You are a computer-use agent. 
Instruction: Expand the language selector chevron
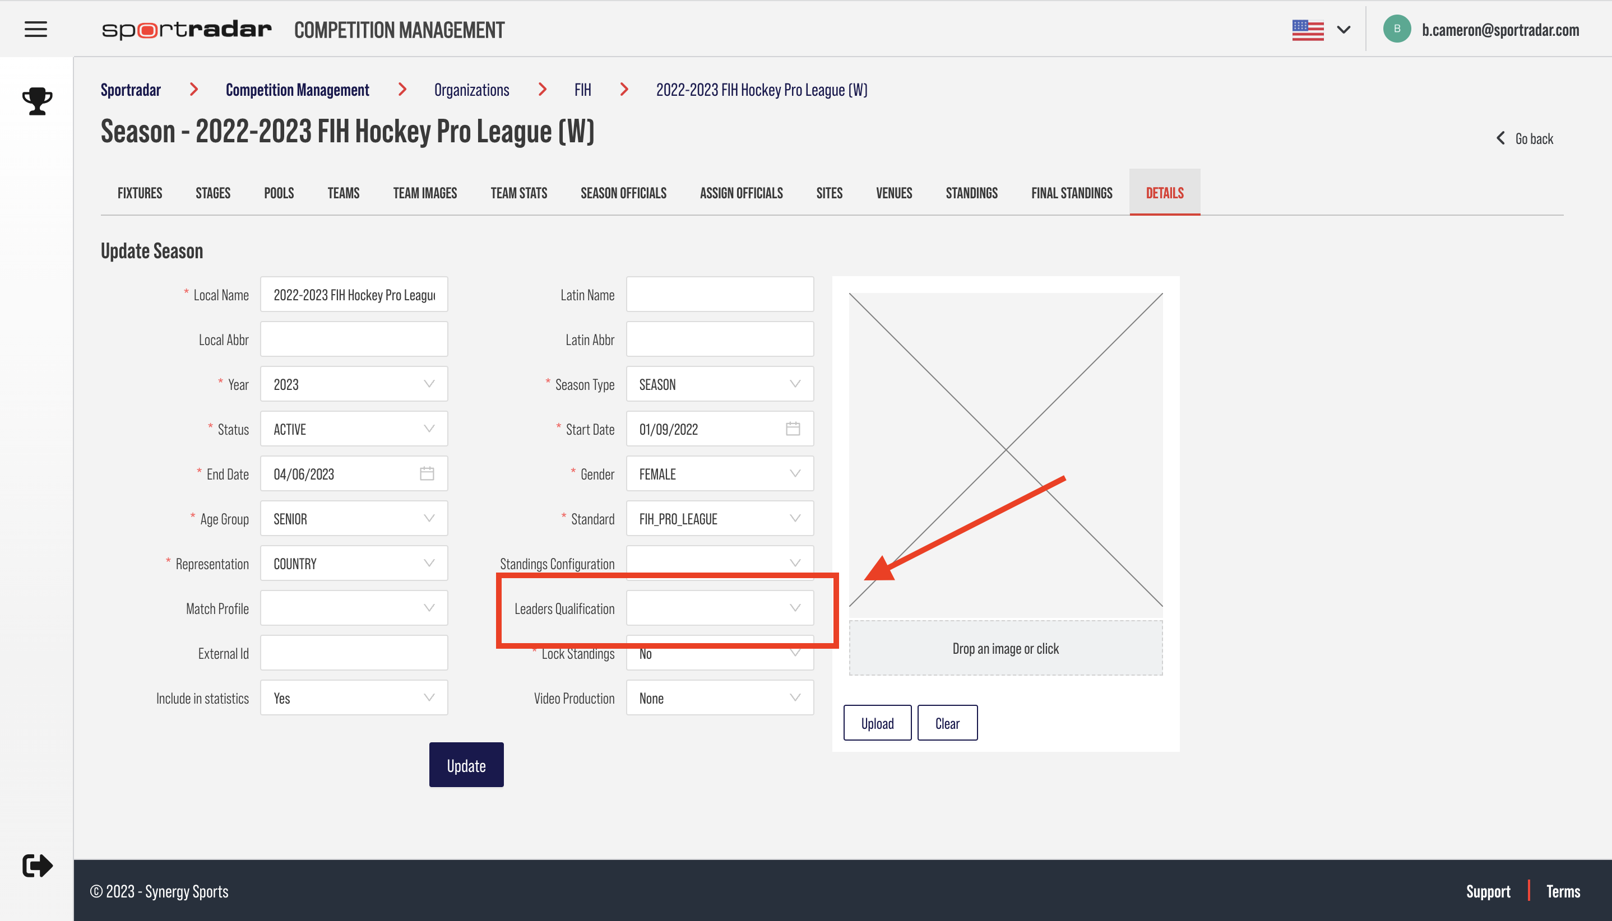tap(1343, 30)
